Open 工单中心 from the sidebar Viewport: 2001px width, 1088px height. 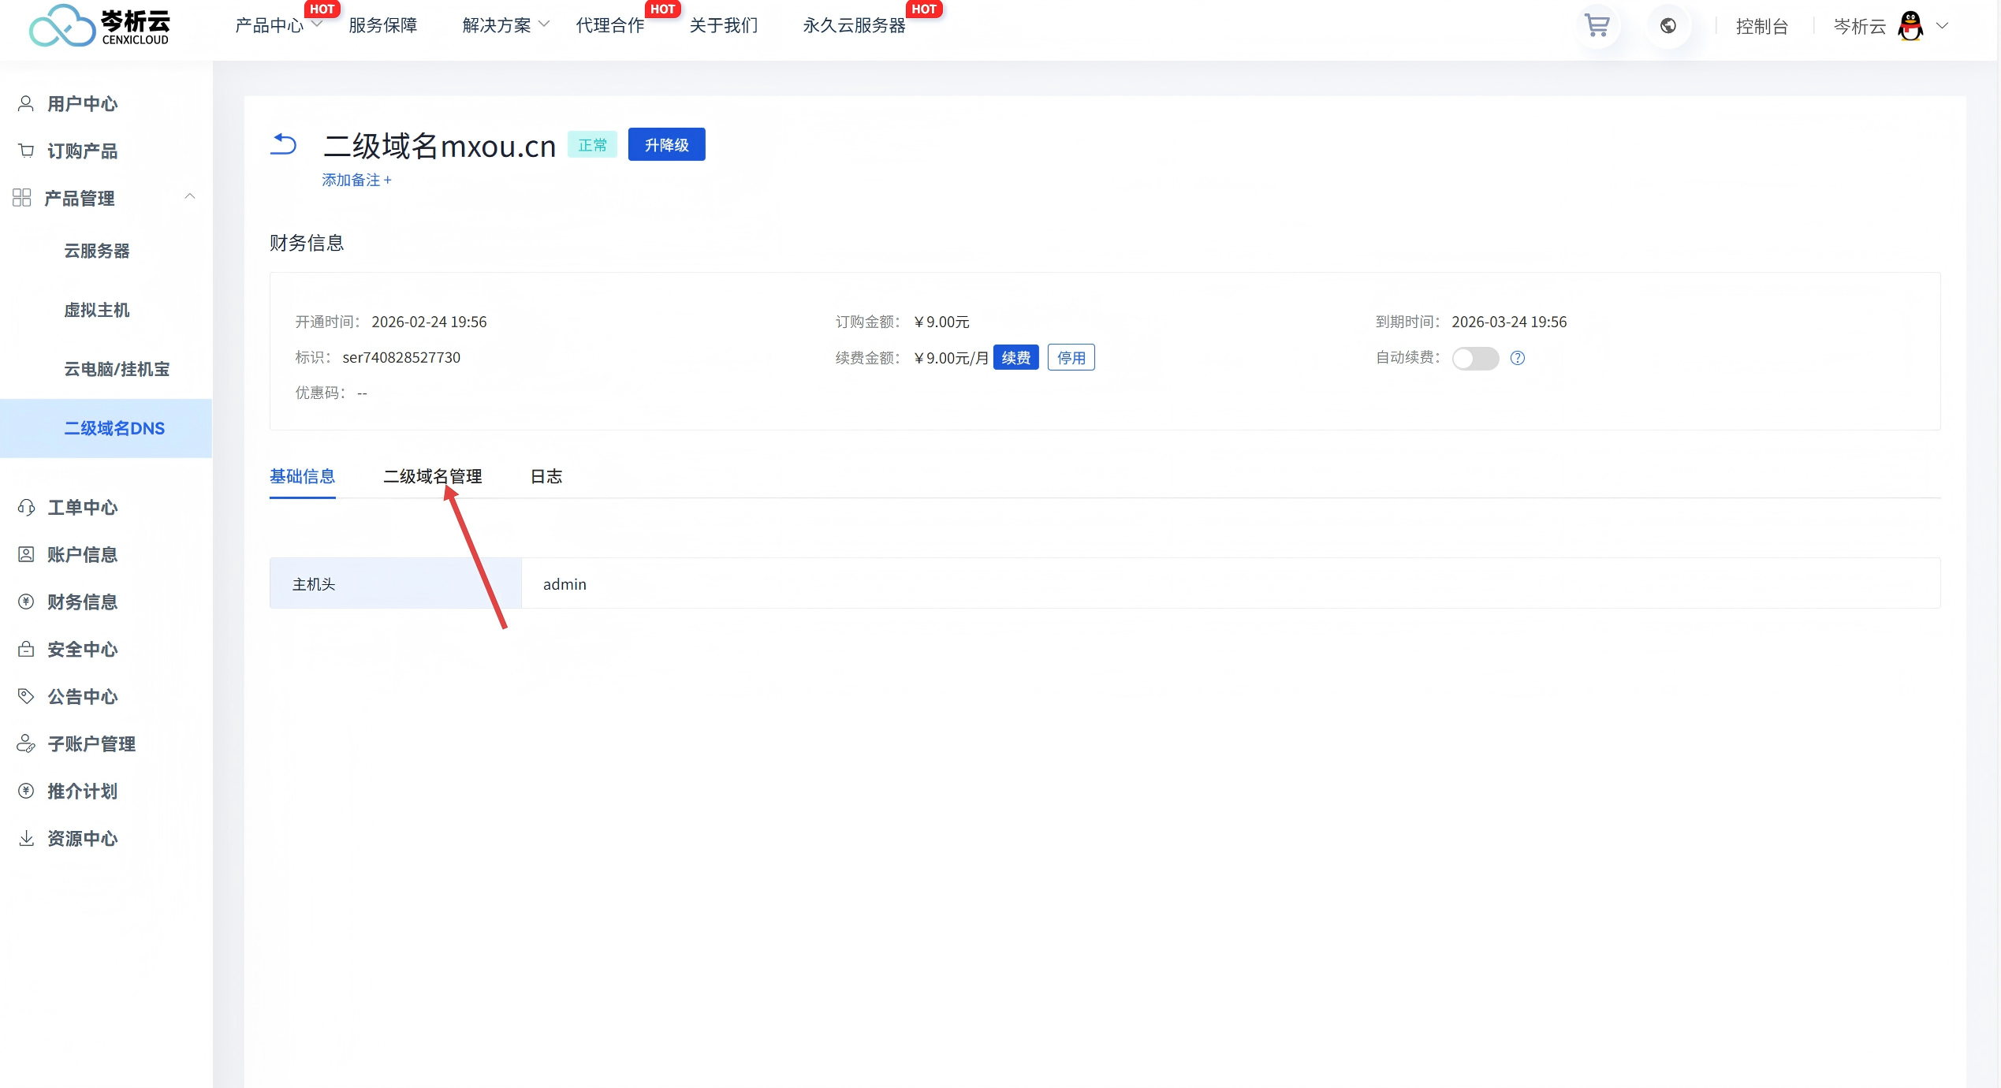82,507
